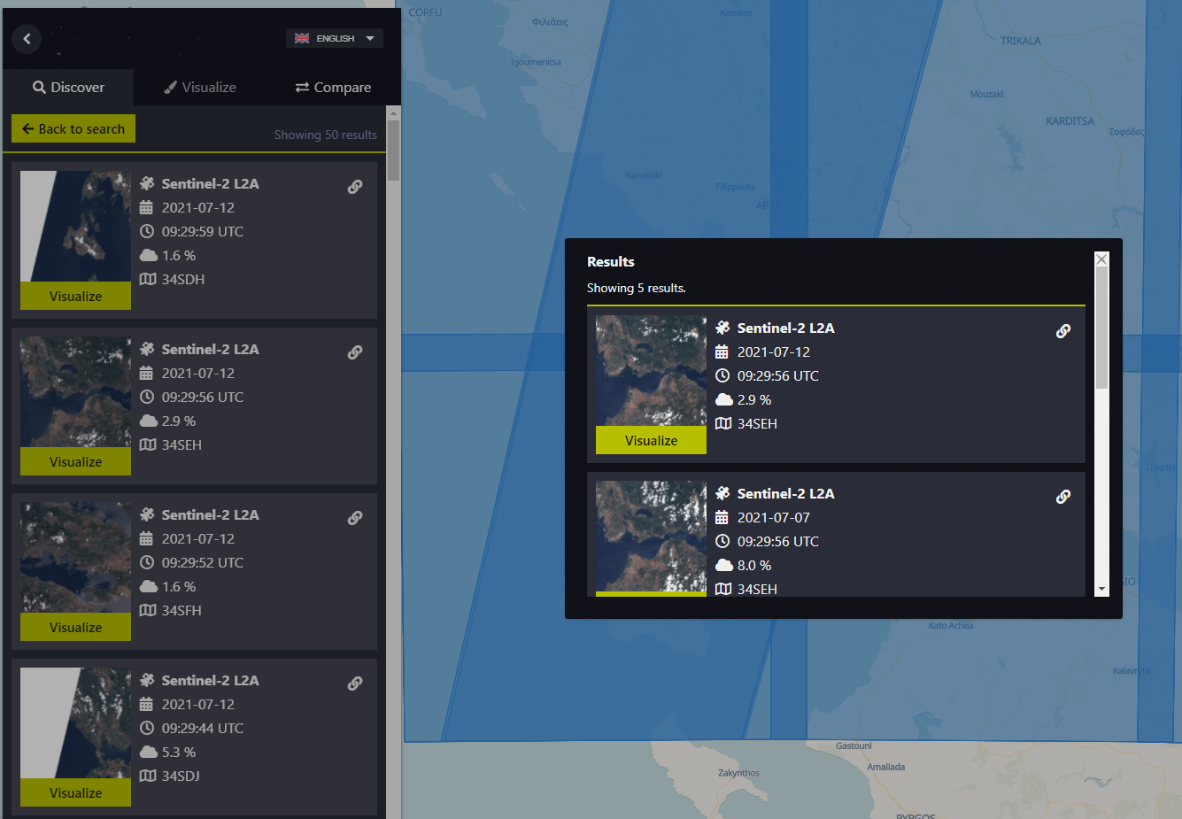Click the link icon for the 34SDJ result

pyautogui.click(x=355, y=684)
